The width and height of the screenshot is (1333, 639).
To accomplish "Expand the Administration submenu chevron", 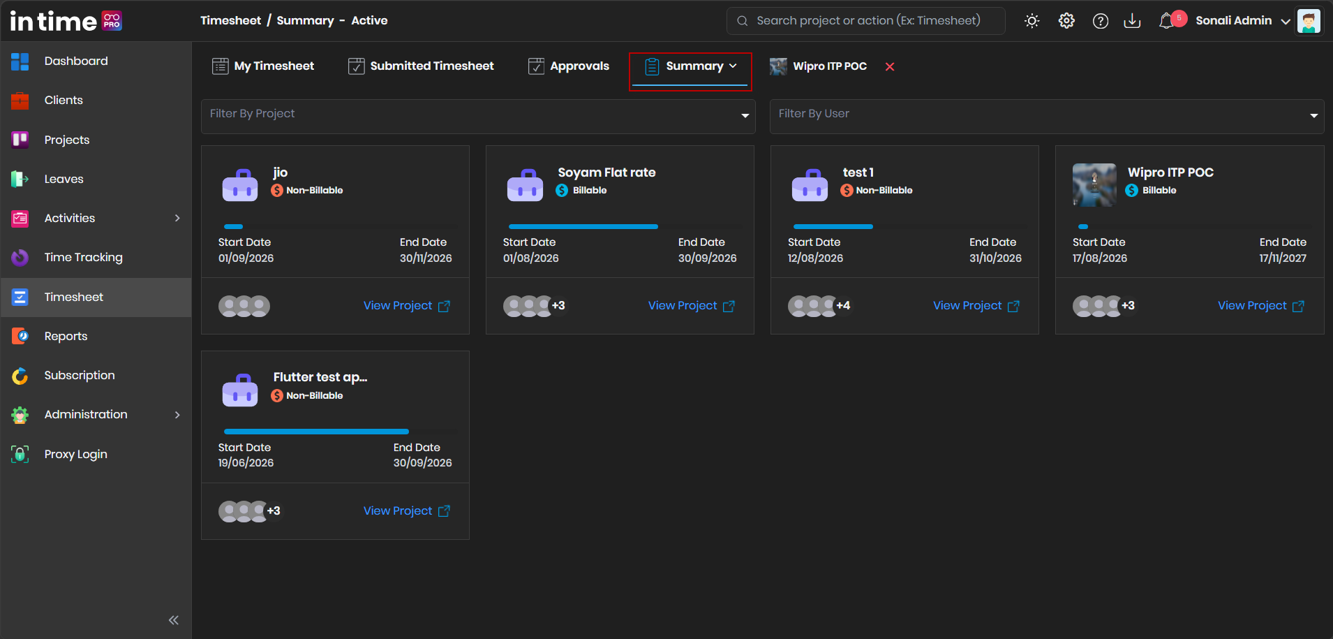I will 177,415.
